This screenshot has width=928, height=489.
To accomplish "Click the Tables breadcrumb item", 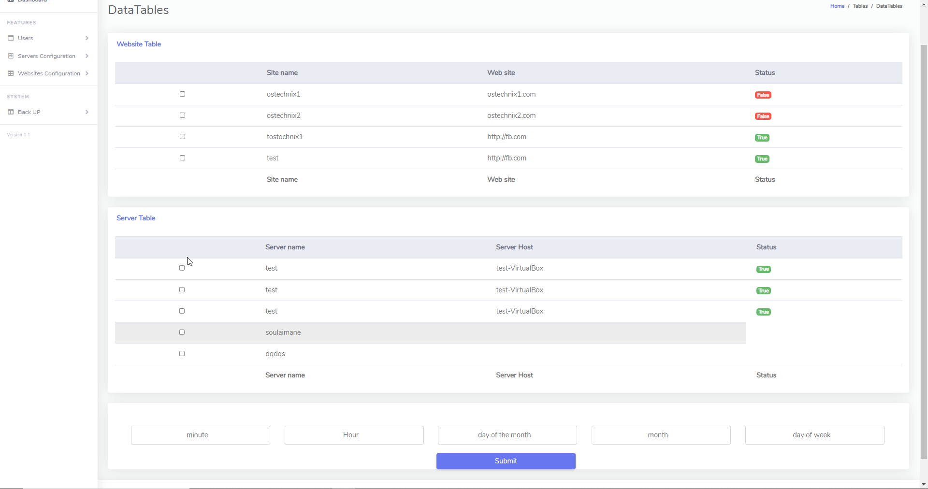I will coord(860,6).
